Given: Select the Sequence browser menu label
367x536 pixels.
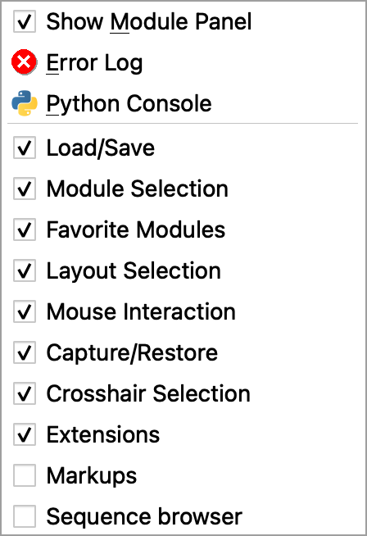Looking at the screenshot, I should pos(144,516).
